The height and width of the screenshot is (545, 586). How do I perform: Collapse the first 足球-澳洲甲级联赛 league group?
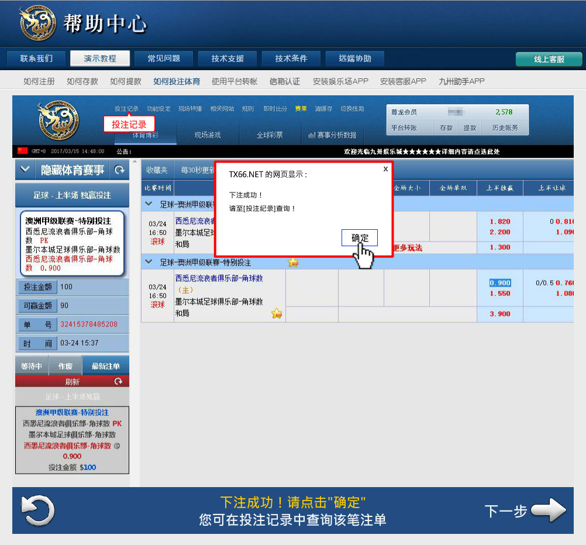pos(150,204)
